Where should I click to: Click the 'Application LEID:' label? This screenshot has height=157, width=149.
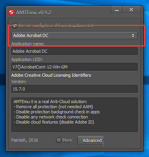click(x=27, y=59)
